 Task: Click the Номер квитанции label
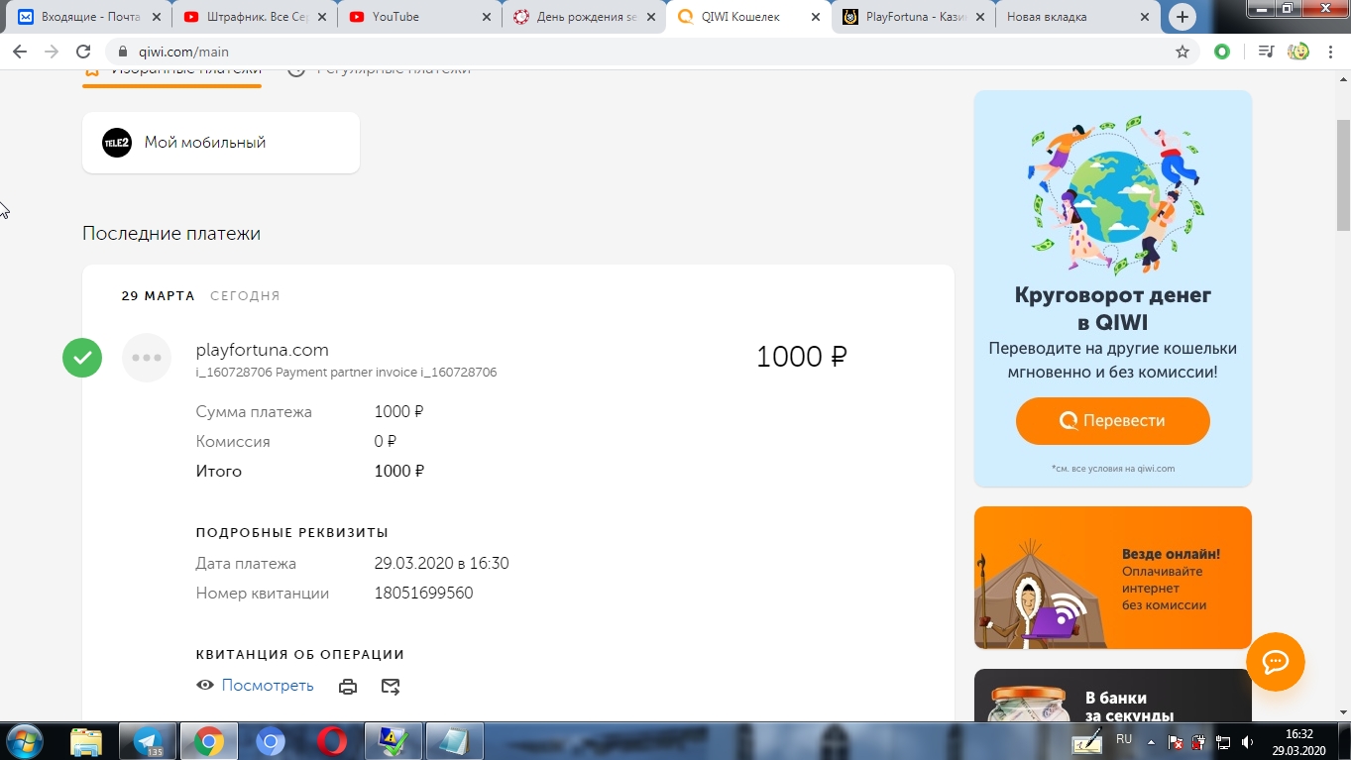[263, 594]
